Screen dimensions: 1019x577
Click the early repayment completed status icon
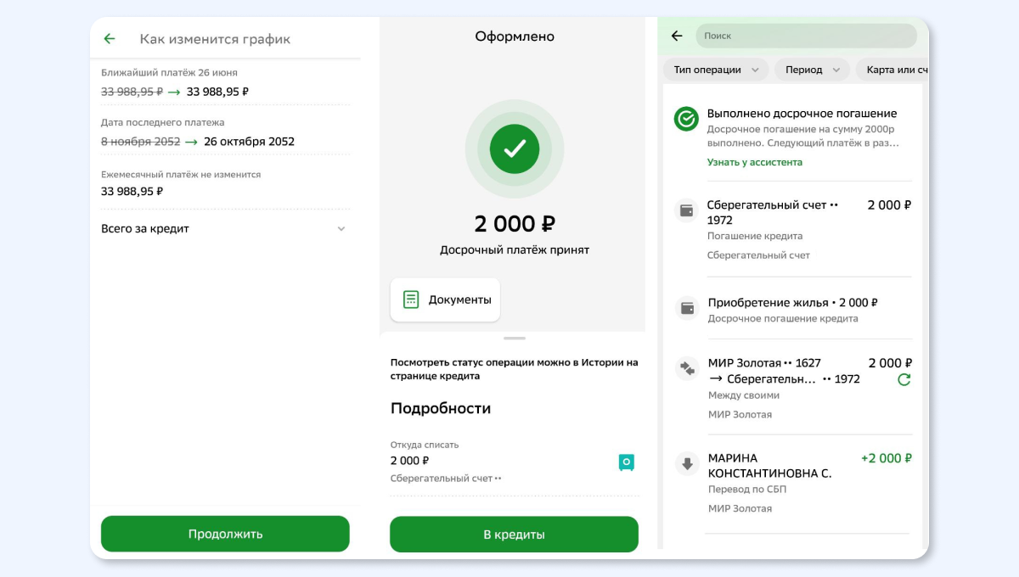click(686, 120)
